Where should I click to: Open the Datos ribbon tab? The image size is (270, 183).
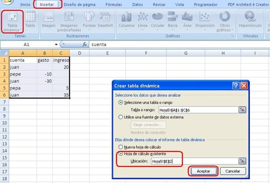coord(137,5)
